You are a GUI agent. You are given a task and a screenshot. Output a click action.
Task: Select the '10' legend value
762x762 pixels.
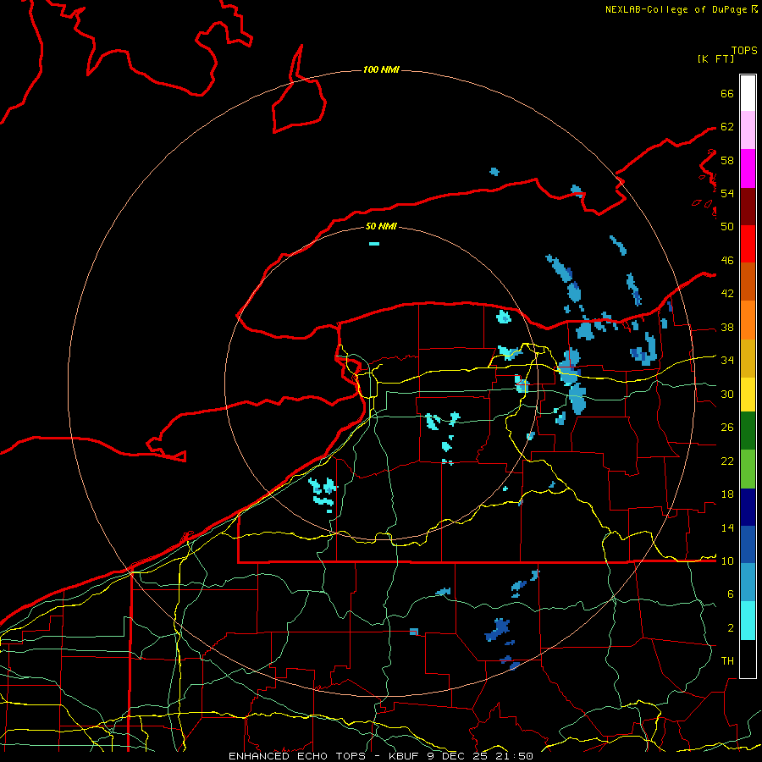[x=727, y=561]
